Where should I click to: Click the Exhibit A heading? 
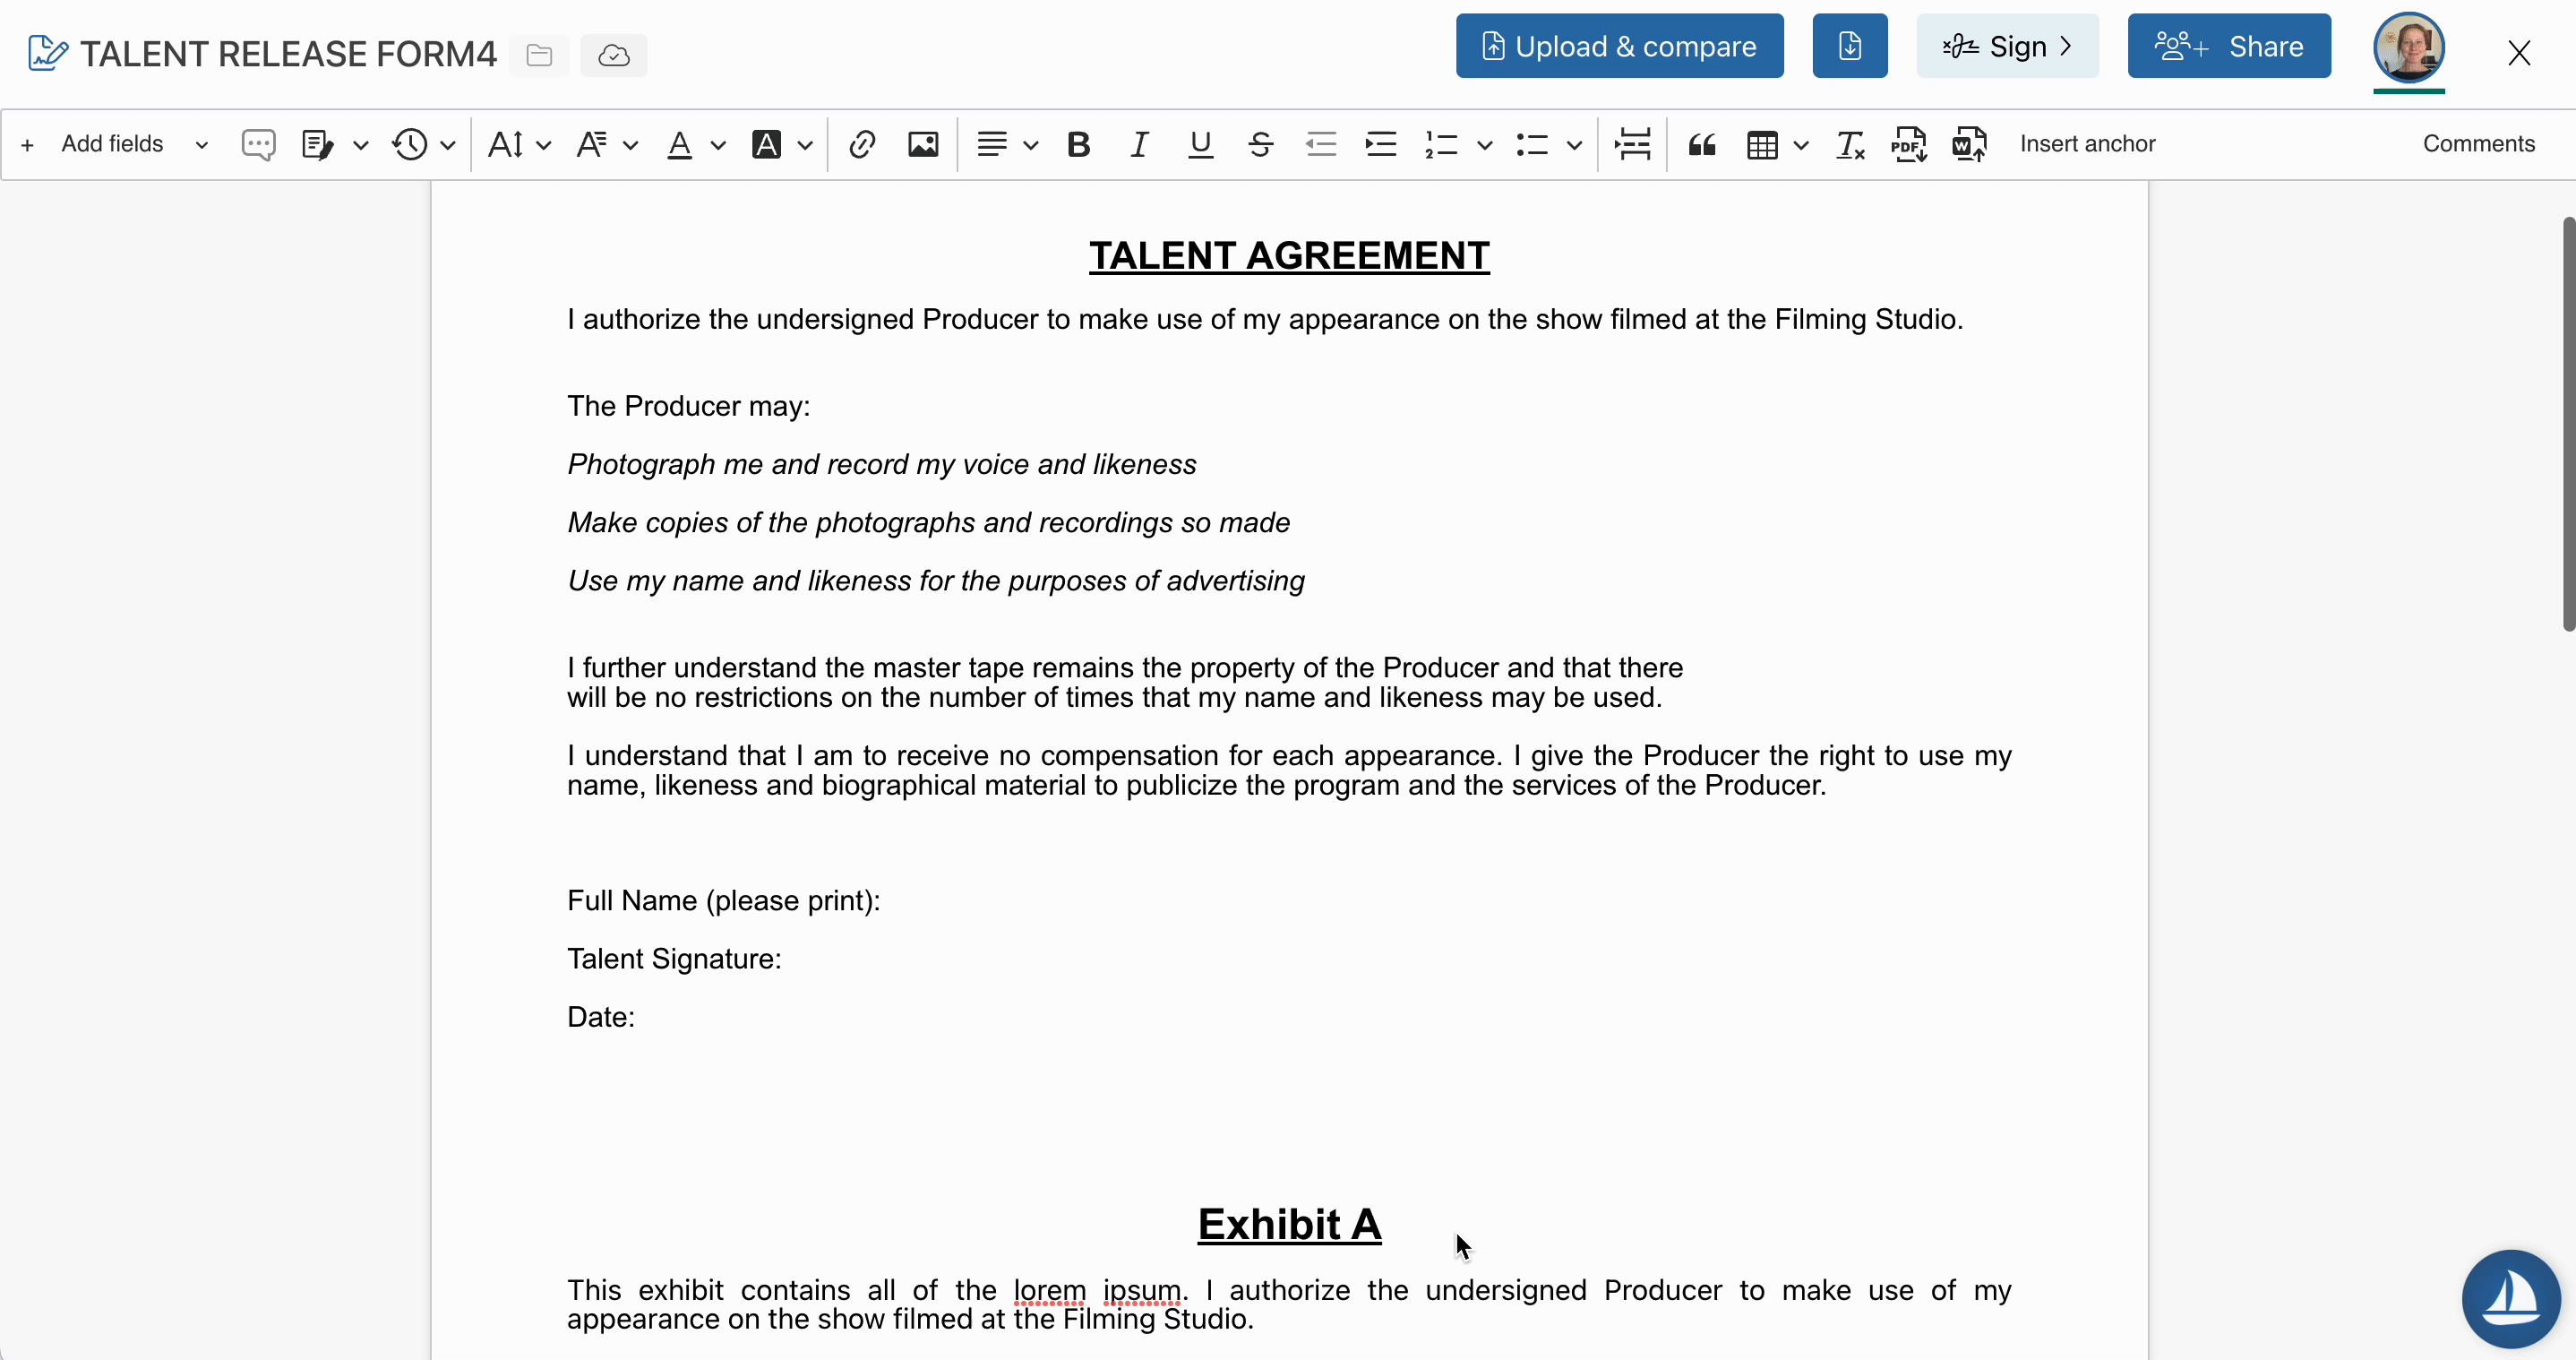coord(1289,1225)
